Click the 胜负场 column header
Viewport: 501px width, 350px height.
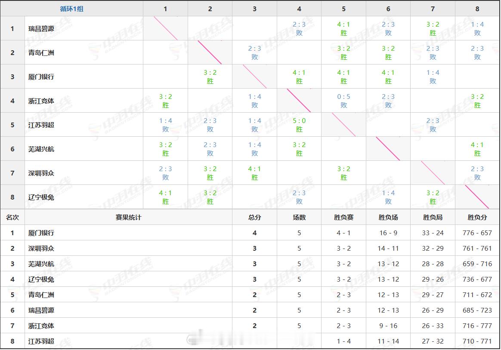coord(388,217)
